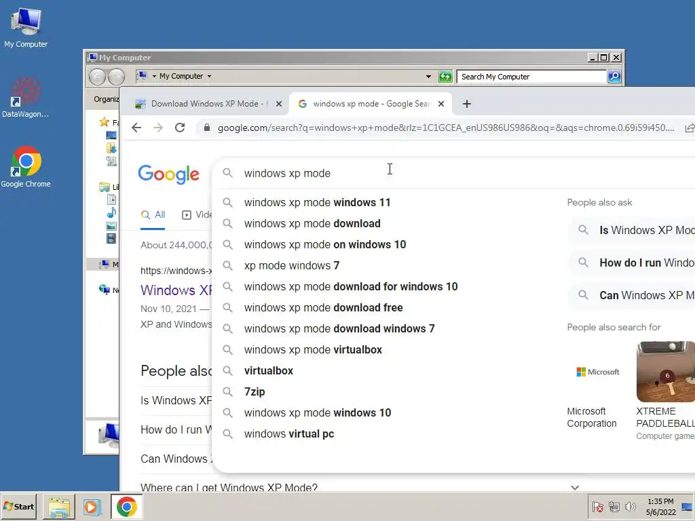
Task: Close the windows xp mode Google Search tab
Action: (x=441, y=104)
